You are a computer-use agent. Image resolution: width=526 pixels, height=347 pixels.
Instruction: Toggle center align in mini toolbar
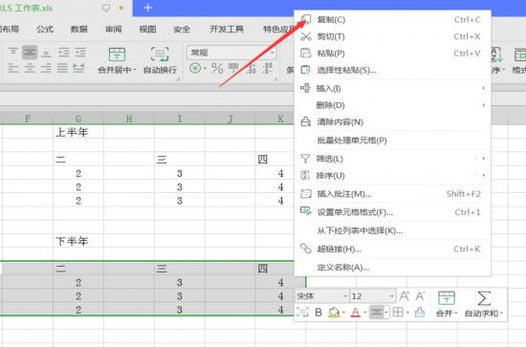376,313
